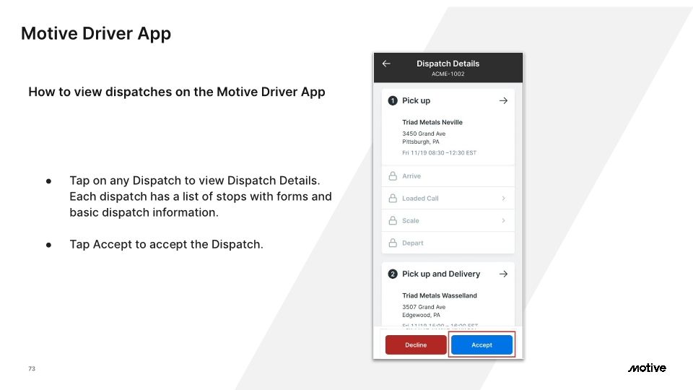Select the Depart form row
The width and height of the screenshot is (693, 390).
448,243
